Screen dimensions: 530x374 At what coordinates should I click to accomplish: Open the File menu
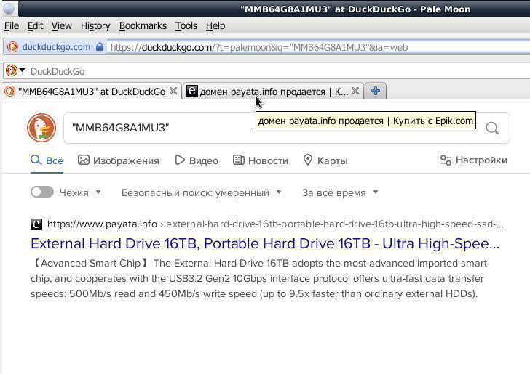[x=12, y=26]
